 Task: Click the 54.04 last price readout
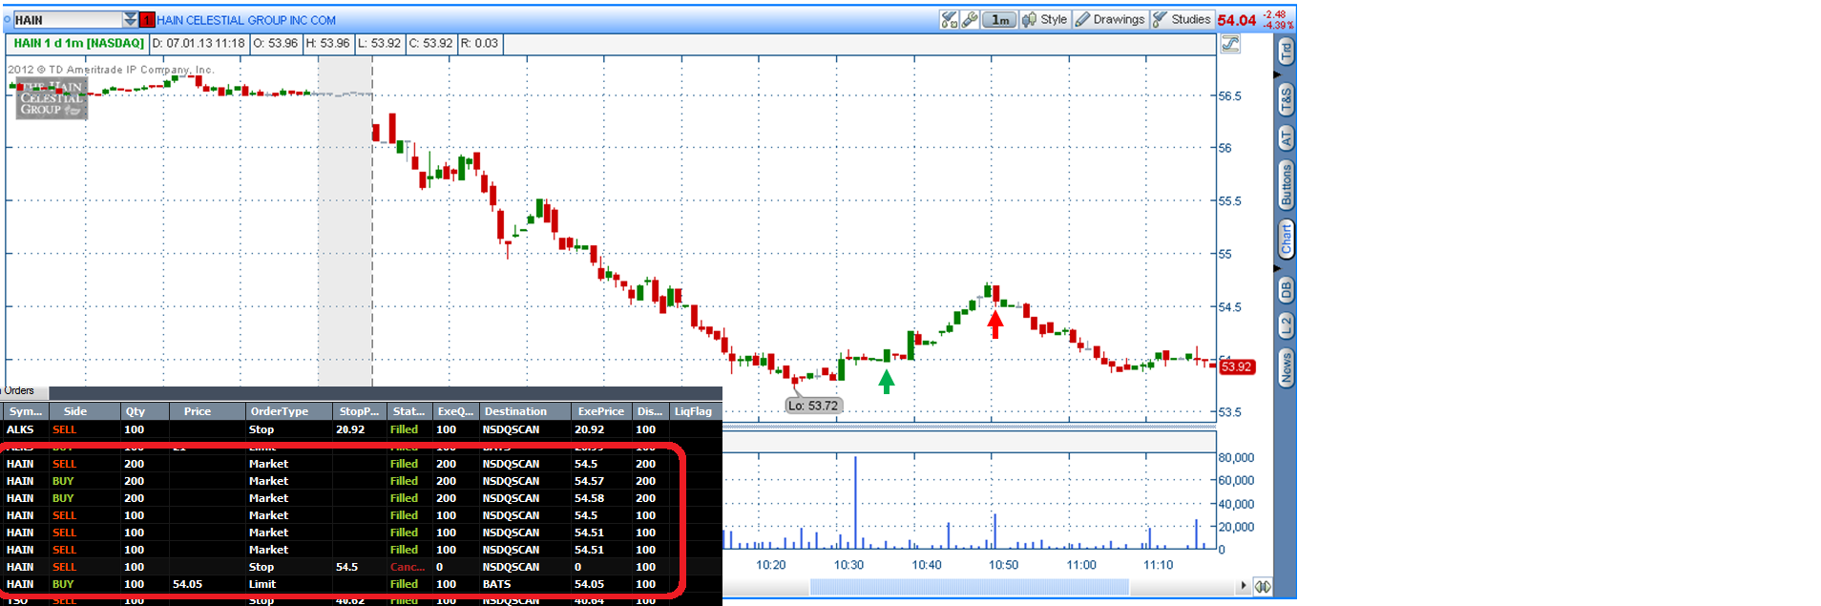(1237, 20)
